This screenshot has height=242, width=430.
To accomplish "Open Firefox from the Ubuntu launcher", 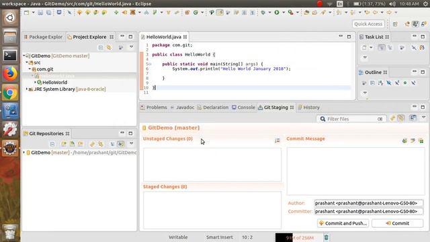I will click(x=10, y=74).
